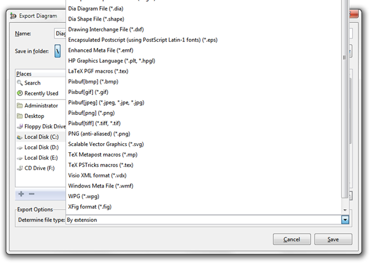Select Visio XML format (*.vdx)

click(97, 175)
